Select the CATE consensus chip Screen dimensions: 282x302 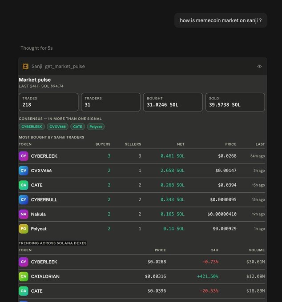coord(77,127)
